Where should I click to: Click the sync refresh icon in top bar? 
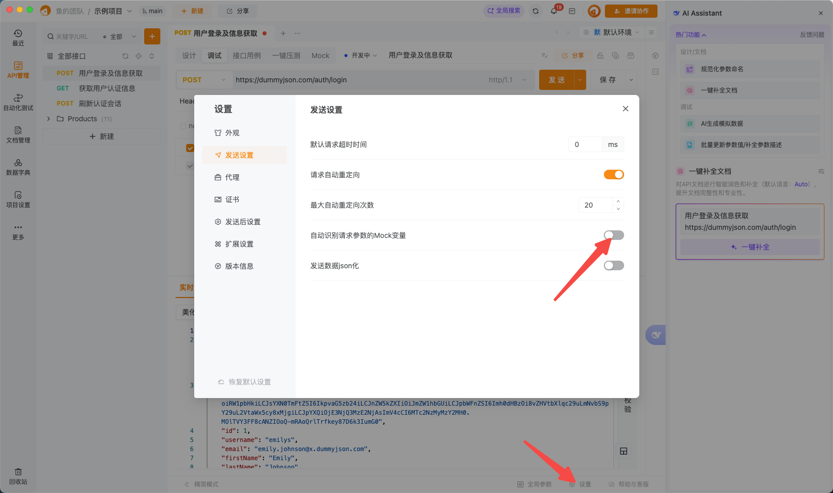pyautogui.click(x=536, y=11)
